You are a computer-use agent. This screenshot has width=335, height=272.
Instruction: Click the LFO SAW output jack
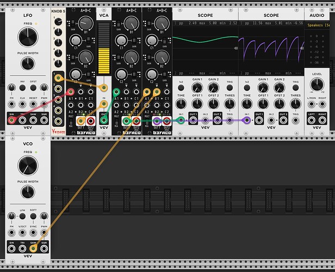coord(32,120)
